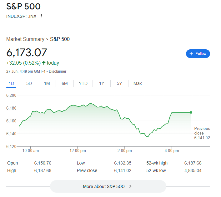
Task: Click the Prev close value in the stats table
Action: 123,170
